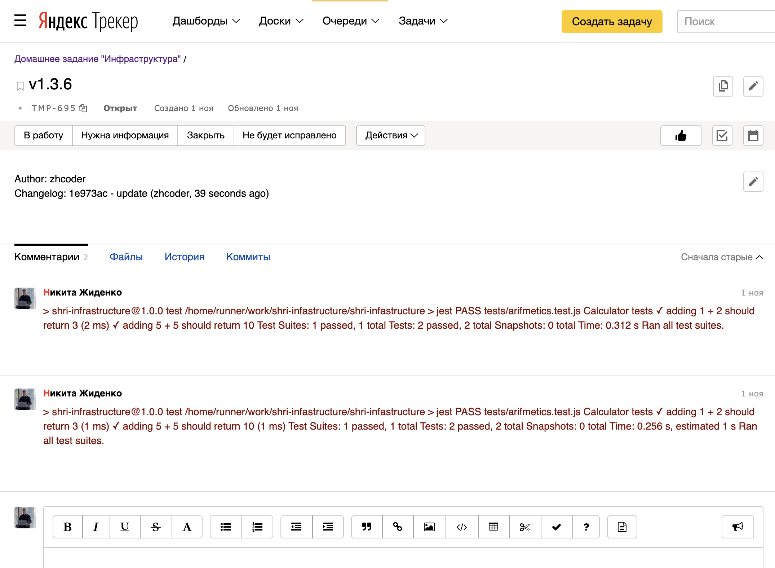Switch to the Коммиты tab
The width and height of the screenshot is (775, 568).
tap(248, 257)
